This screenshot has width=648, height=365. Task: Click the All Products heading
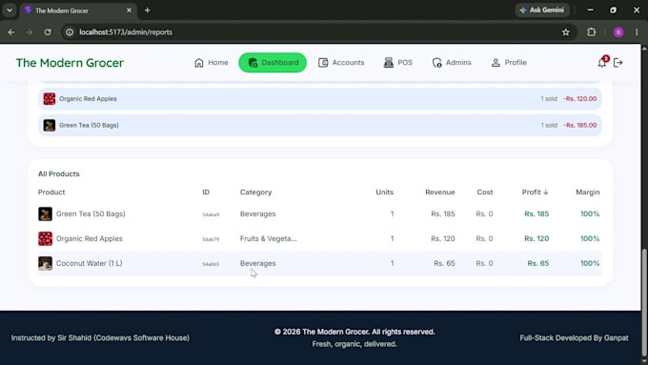point(59,174)
